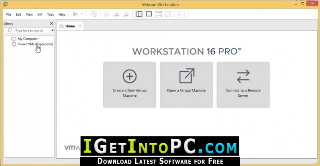Toggle the Library sidebar view icon

(x=139, y=14)
